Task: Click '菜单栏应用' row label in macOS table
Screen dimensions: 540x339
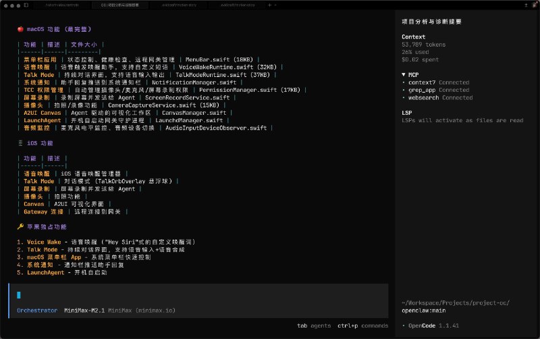Action: pyautogui.click(x=40, y=59)
